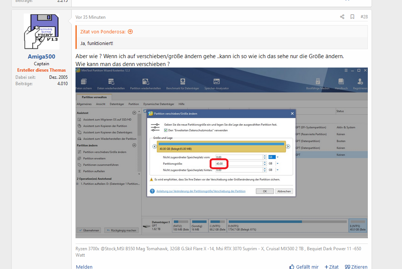The image size is (402, 269).
Task: Toggle the Erweiterten Datenschutzmodus checkbox
Action: (x=166, y=130)
